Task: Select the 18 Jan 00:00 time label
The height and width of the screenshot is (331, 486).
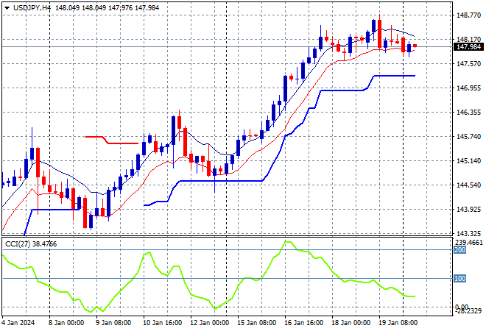Action: (x=351, y=323)
